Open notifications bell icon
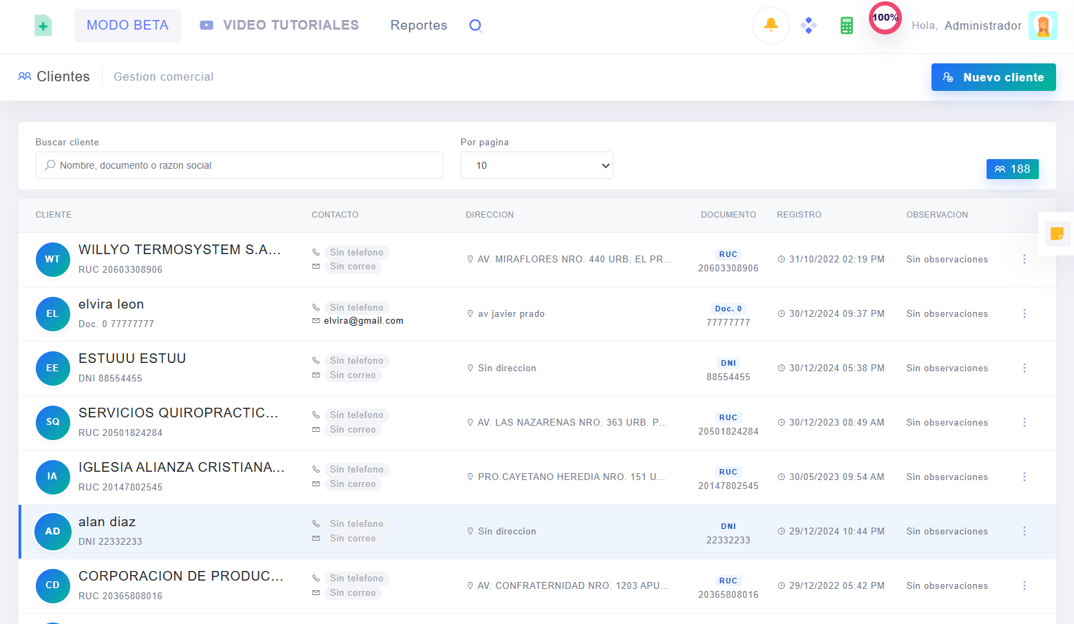Screen dimensions: 1074x624 pos(771,25)
